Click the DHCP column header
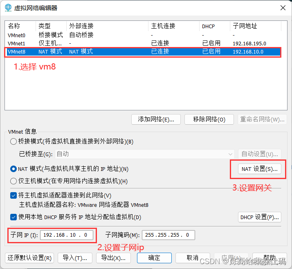Image resolution: width=292 pixels, height=269 pixels. tap(215, 26)
